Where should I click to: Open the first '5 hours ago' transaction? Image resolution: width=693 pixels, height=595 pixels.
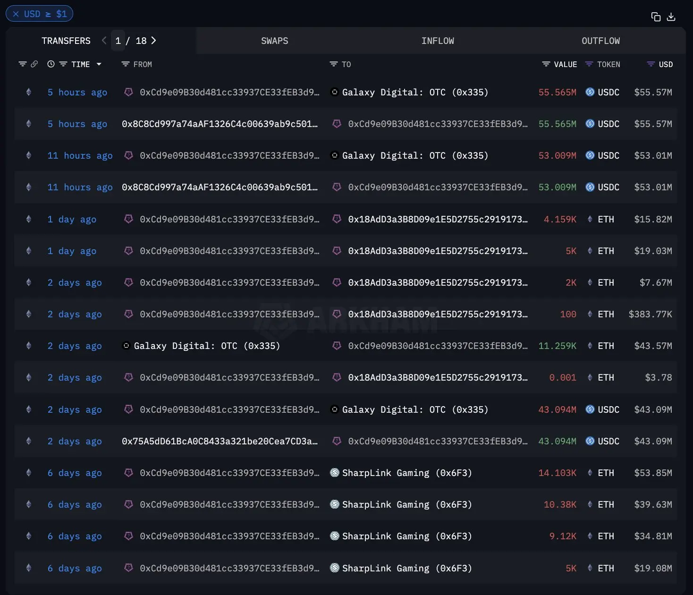coord(77,92)
